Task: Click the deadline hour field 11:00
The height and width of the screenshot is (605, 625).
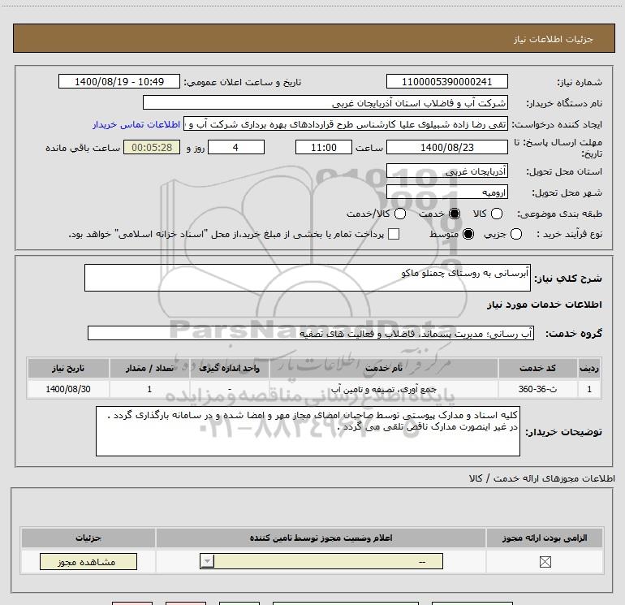Action: pos(324,147)
